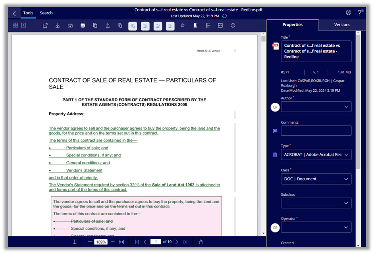Toggle the favorite star for this document
374x254 pixels.
click(x=183, y=25)
